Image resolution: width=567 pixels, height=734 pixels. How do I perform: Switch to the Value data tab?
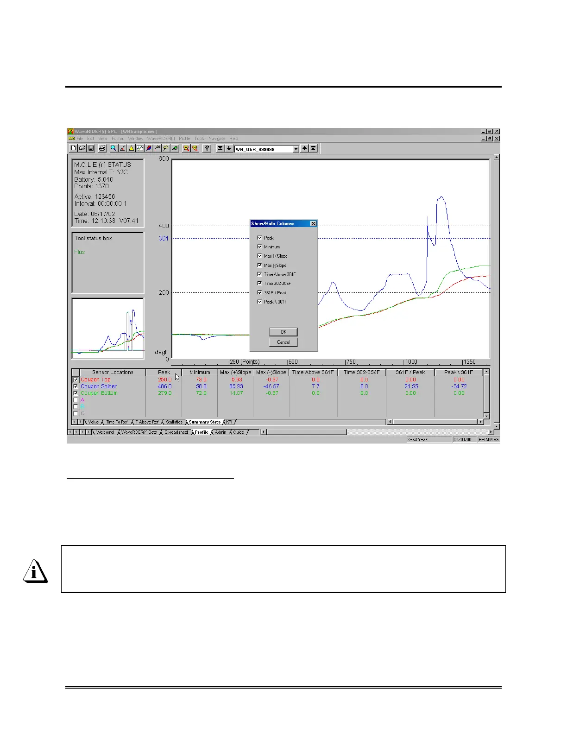point(94,422)
